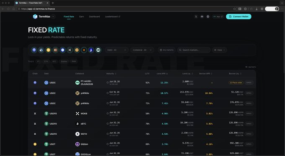Open the X (Twitter) link icon

pos(196,16)
